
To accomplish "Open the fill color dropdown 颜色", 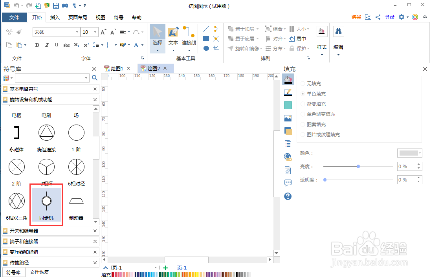I will [409, 153].
